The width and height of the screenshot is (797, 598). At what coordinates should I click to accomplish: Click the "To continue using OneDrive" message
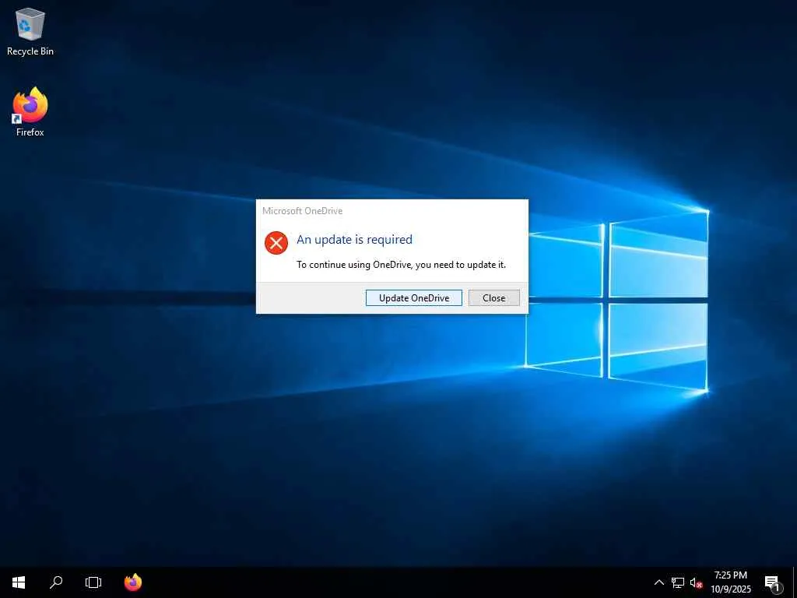click(x=401, y=265)
